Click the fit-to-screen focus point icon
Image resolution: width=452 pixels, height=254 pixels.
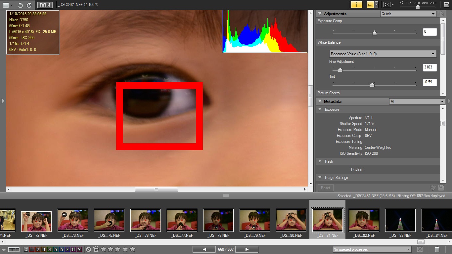pyautogui.click(x=386, y=5)
